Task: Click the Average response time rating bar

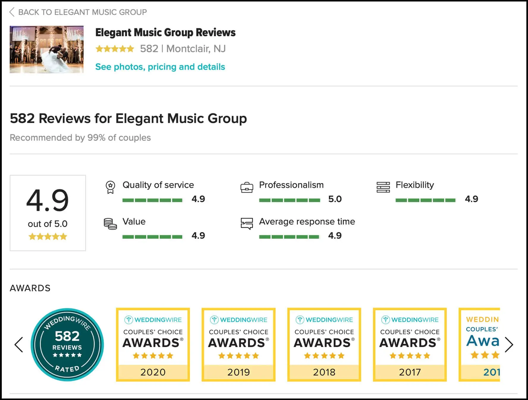Action: point(289,237)
